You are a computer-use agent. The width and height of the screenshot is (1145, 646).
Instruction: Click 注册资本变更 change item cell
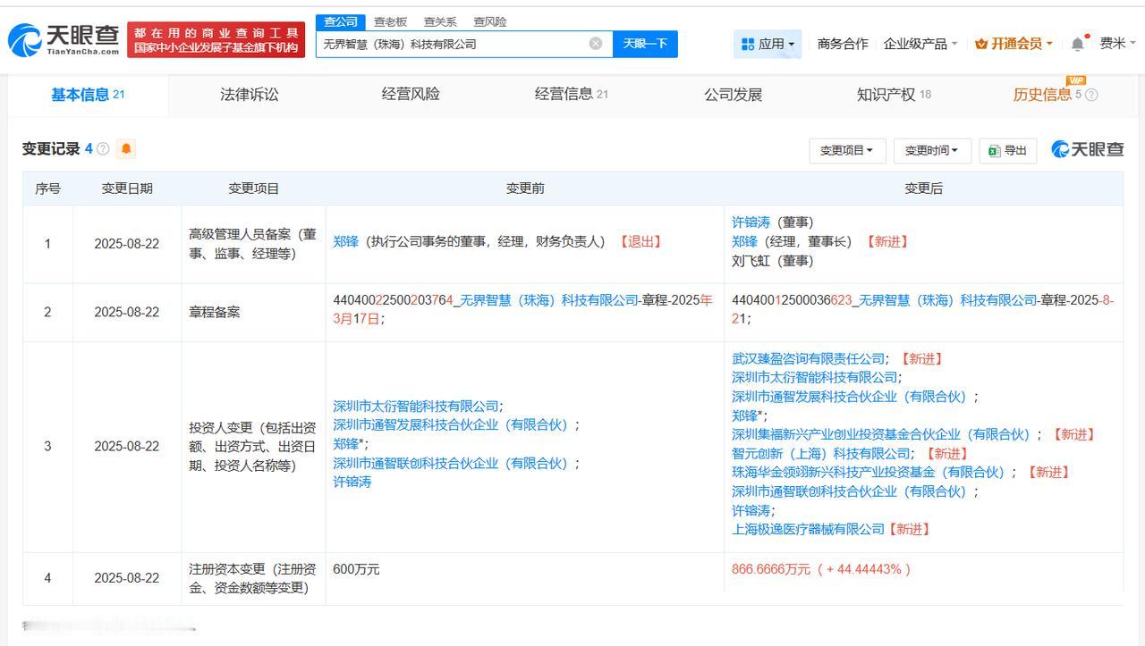click(253, 578)
